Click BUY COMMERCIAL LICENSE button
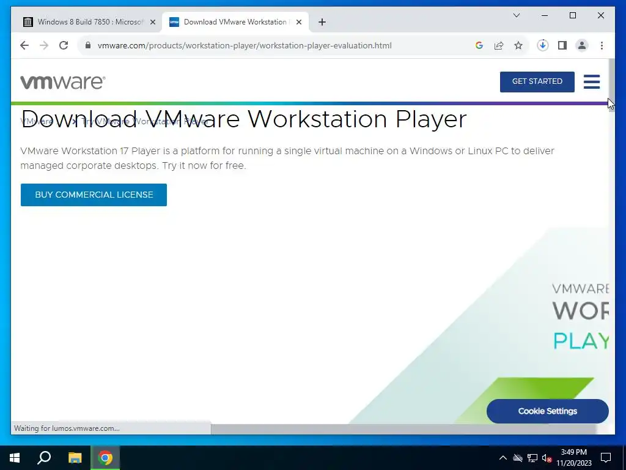This screenshot has height=470, width=626. click(94, 195)
